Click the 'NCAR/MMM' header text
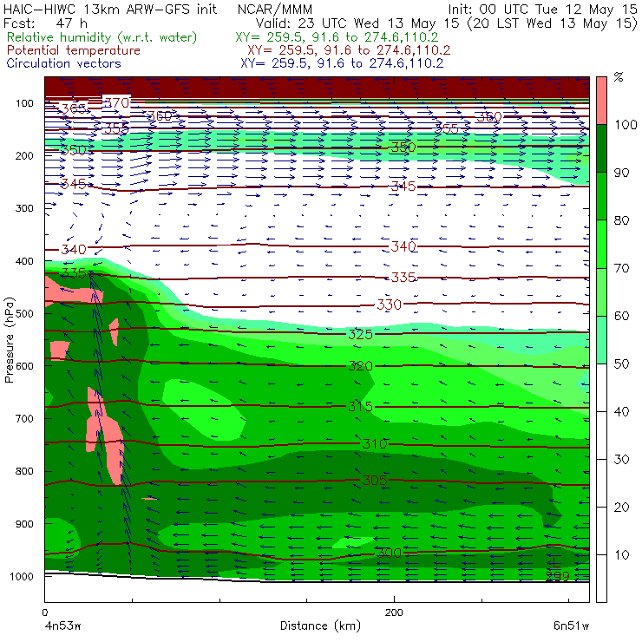642x642 pixels. (x=275, y=9)
